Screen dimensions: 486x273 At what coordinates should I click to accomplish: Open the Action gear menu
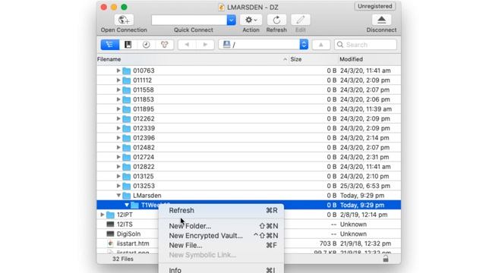(251, 20)
